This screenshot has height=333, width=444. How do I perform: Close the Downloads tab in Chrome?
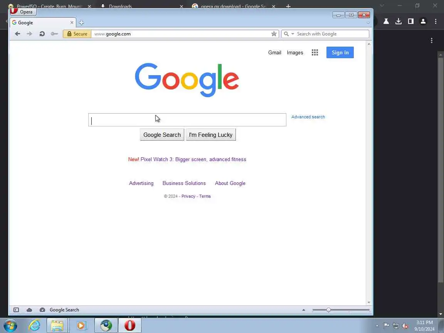click(x=182, y=6)
